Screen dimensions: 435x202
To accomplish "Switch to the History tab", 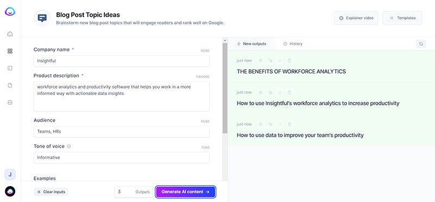I will pos(293,44).
